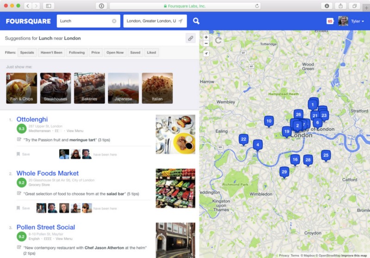Viewport: 370px width, 258px height.
Task: Open the Whole Foods Market listing
Action: (x=48, y=173)
